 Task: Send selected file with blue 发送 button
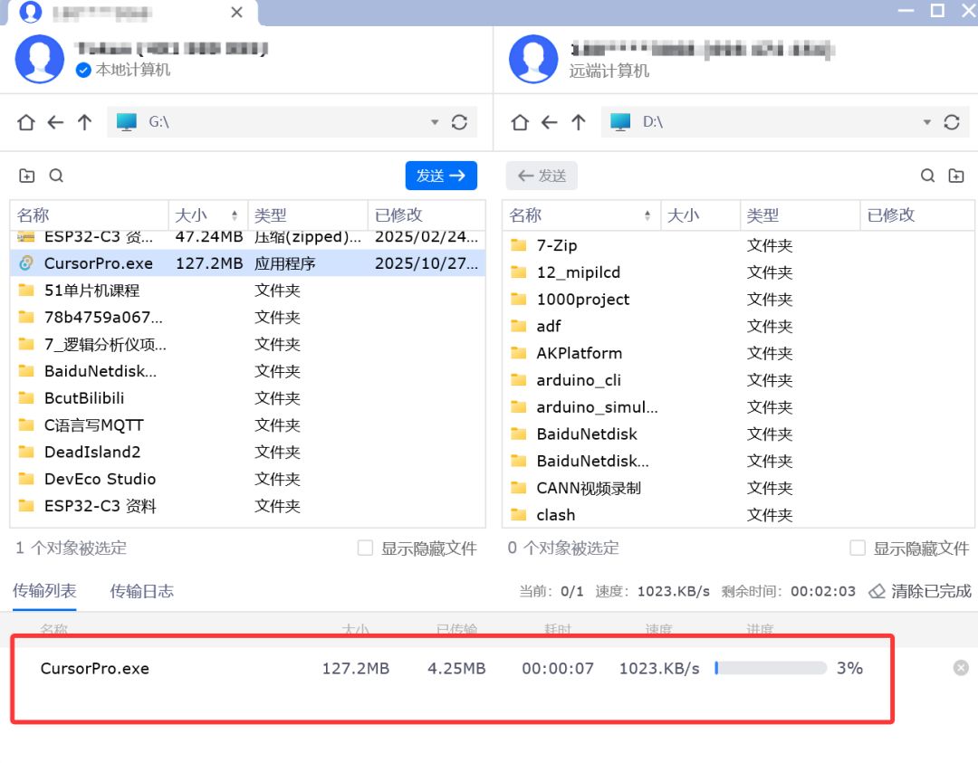(x=441, y=176)
